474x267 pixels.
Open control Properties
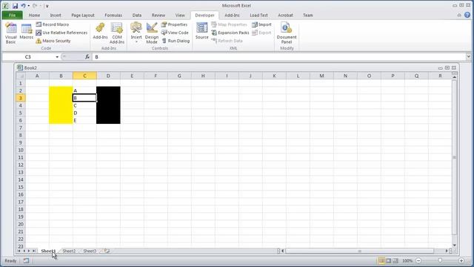tap(175, 24)
